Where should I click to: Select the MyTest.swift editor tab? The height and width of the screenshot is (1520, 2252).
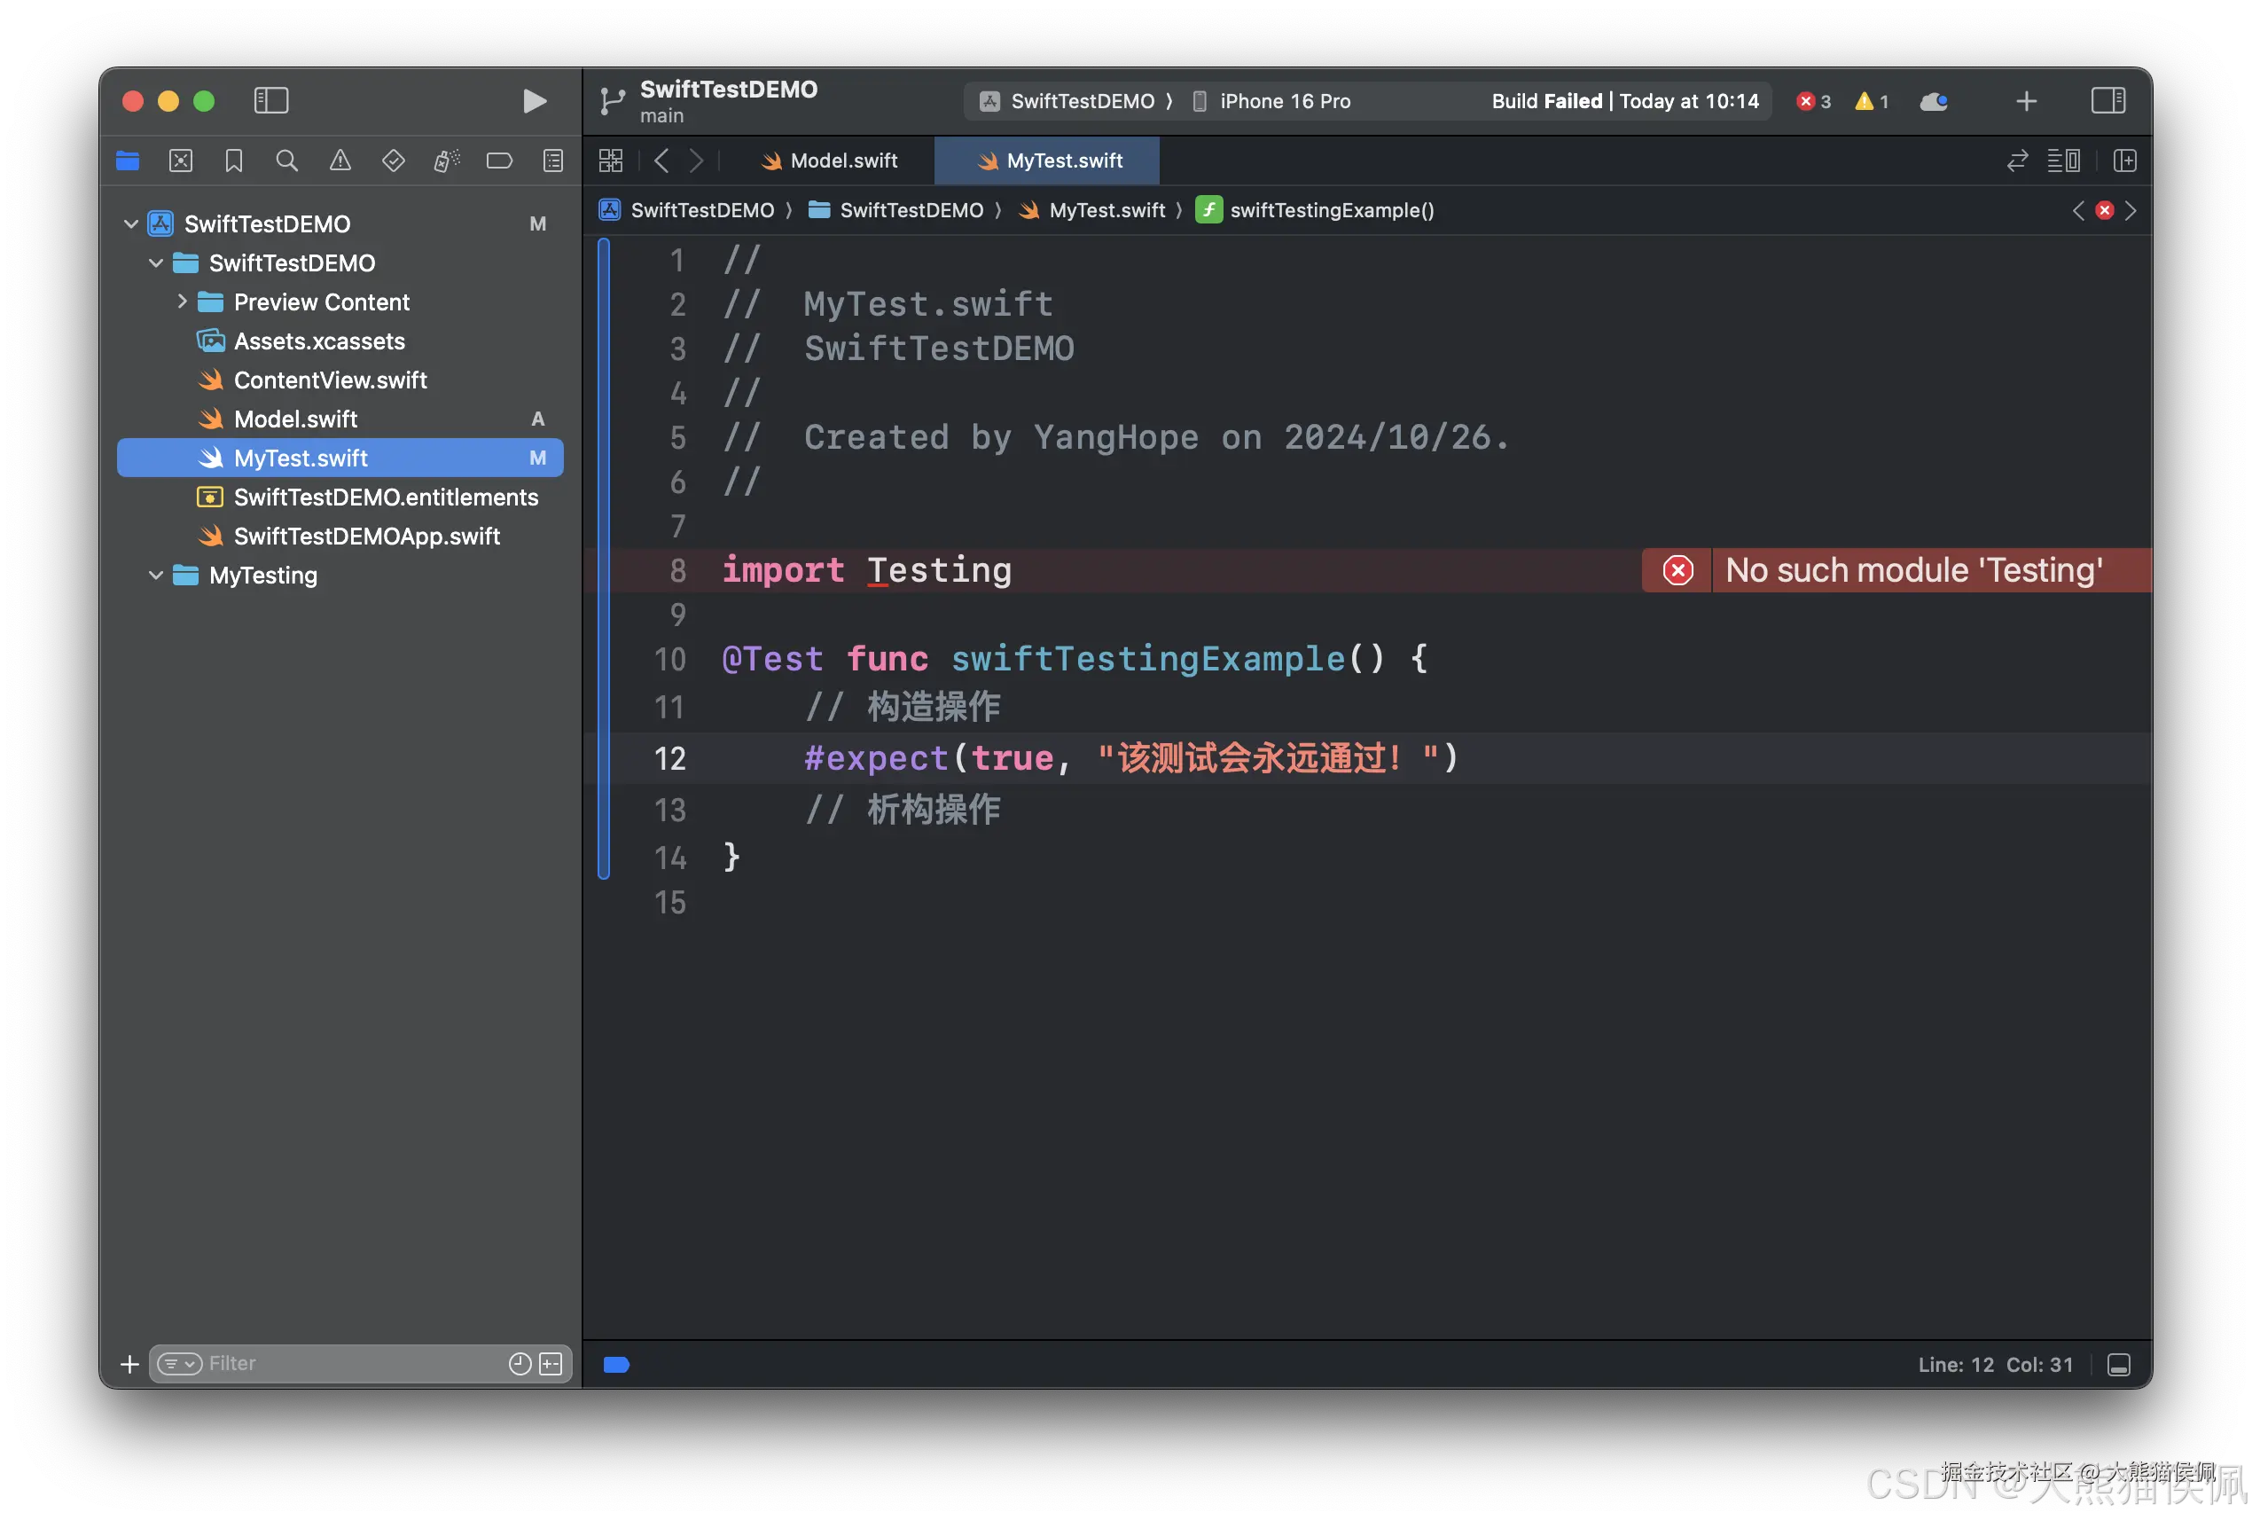(x=1047, y=161)
